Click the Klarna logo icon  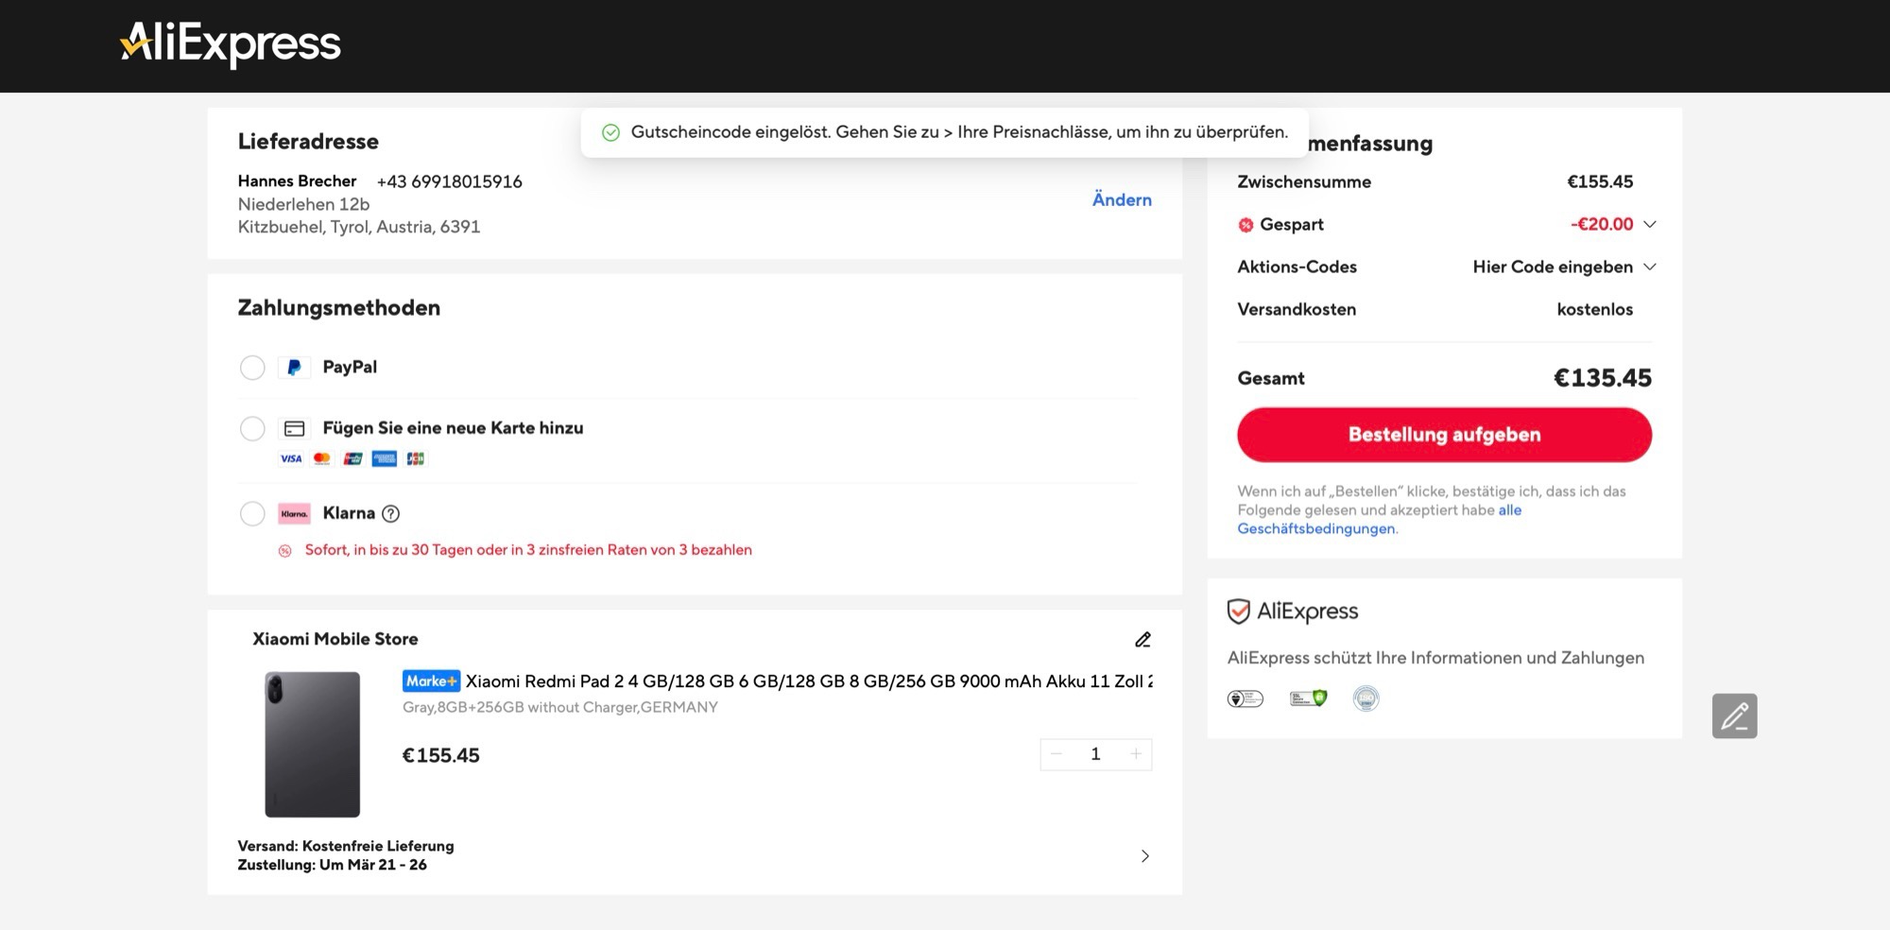point(294,514)
